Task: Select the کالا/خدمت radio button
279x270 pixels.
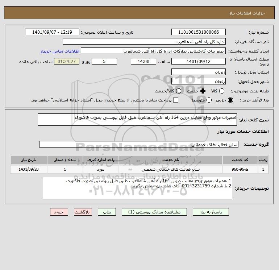Action: tap(179, 91)
